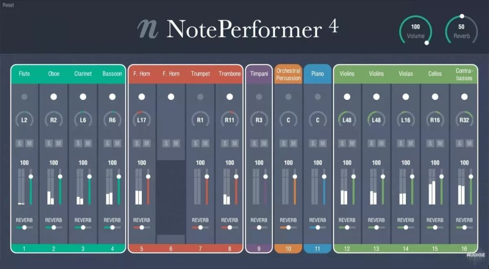Click the master Reverb knob
Screen dimensions: 489x269
tap(461, 31)
